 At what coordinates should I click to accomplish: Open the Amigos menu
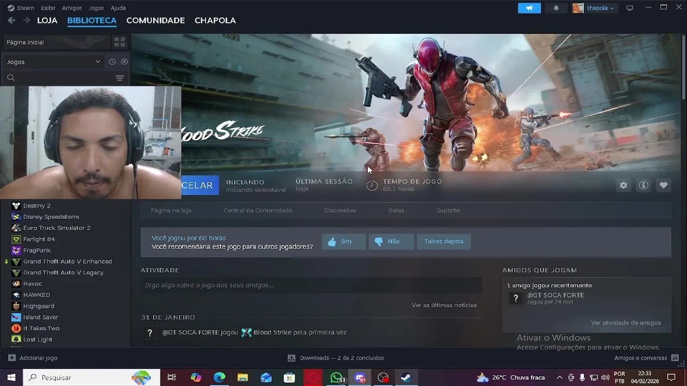coord(72,8)
